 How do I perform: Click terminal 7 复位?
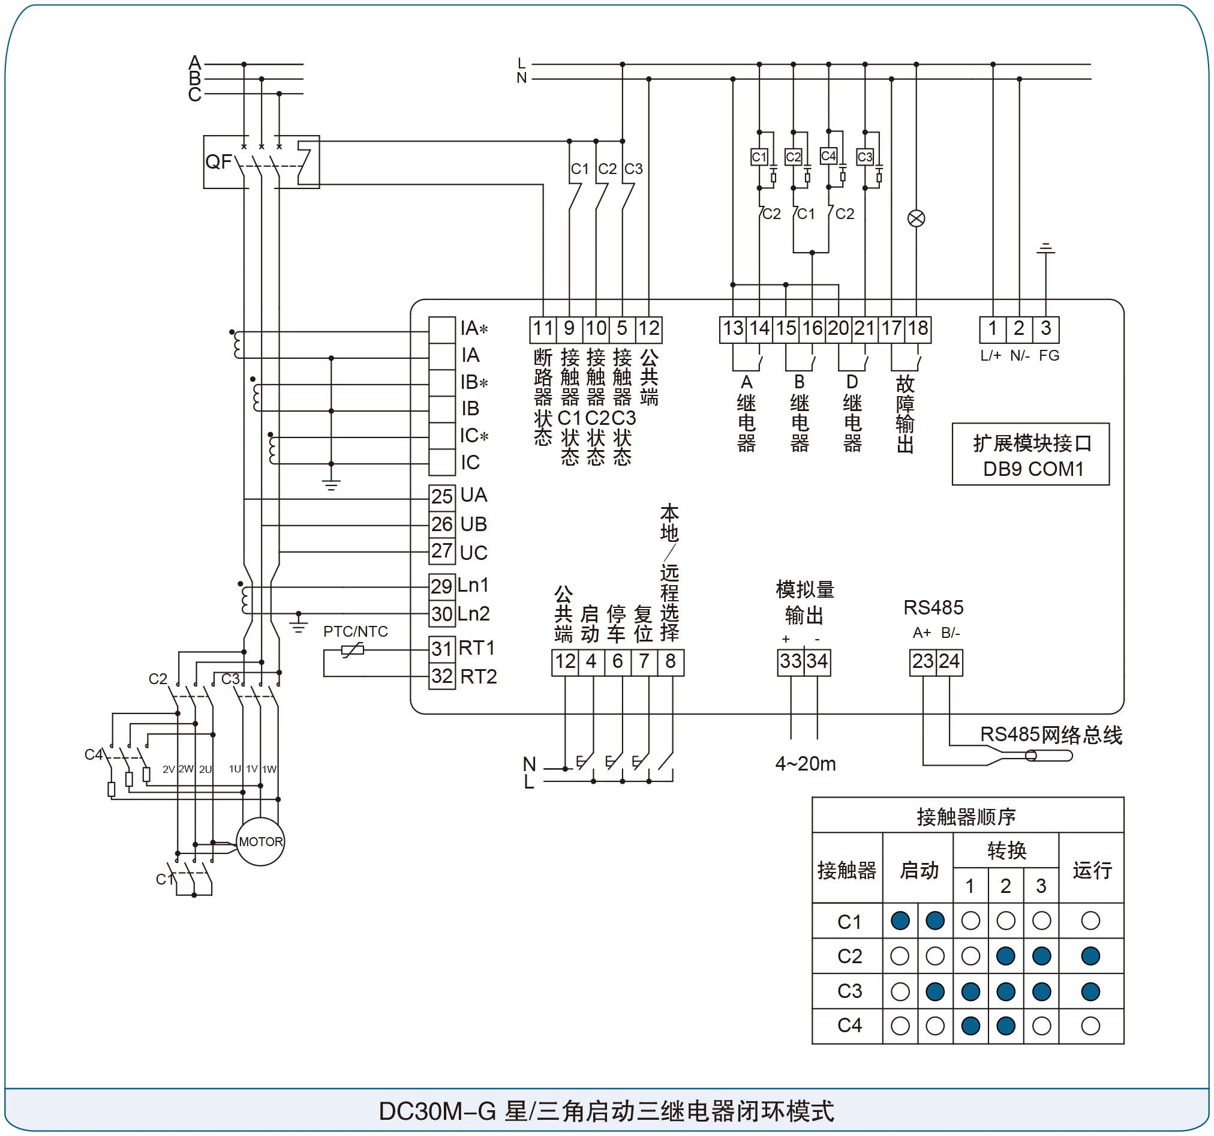point(644,662)
